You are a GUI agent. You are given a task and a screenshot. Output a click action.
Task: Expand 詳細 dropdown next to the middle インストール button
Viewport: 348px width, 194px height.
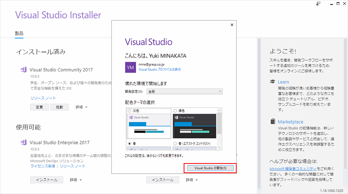coord(192,180)
